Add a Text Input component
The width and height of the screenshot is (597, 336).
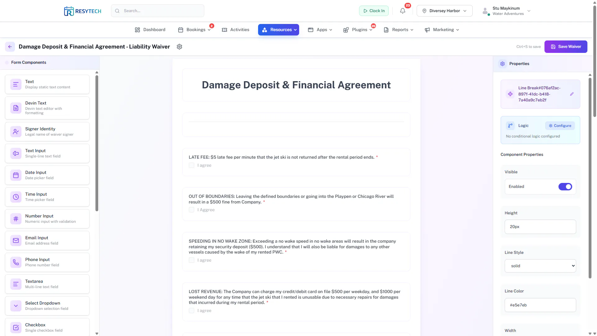click(x=47, y=153)
